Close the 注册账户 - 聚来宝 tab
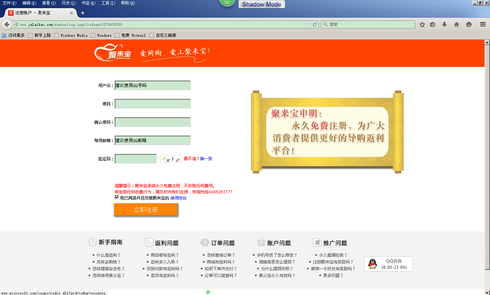This screenshot has width=490, height=295. click(x=71, y=13)
